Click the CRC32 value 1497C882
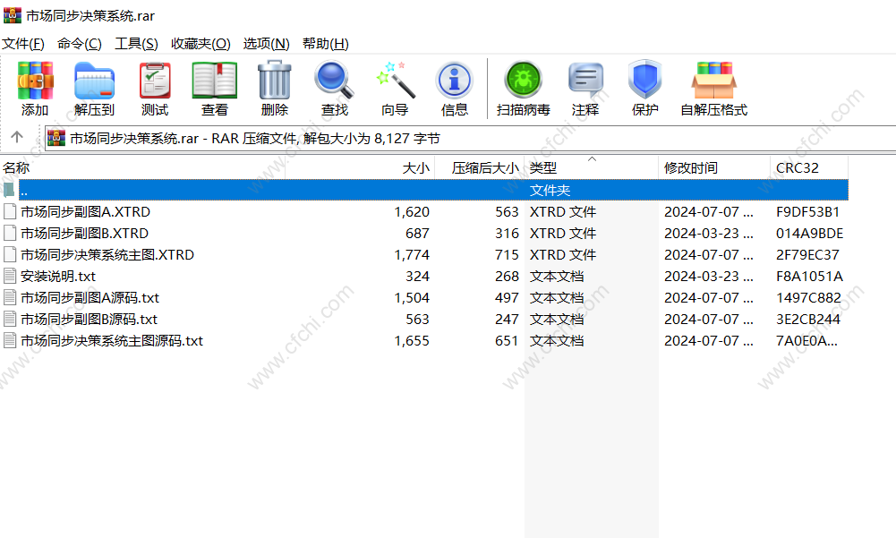 point(808,297)
